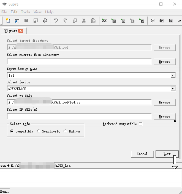The image size is (182, 194).
Task: Click the New project toolbar icon
Action: (x=8, y=20)
